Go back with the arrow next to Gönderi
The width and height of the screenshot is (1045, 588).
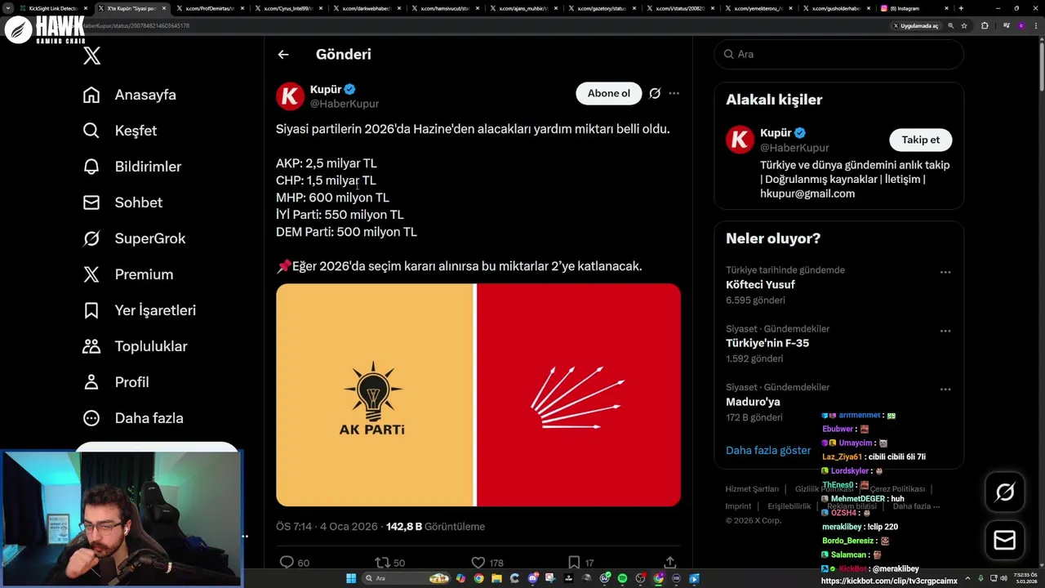click(x=283, y=55)
